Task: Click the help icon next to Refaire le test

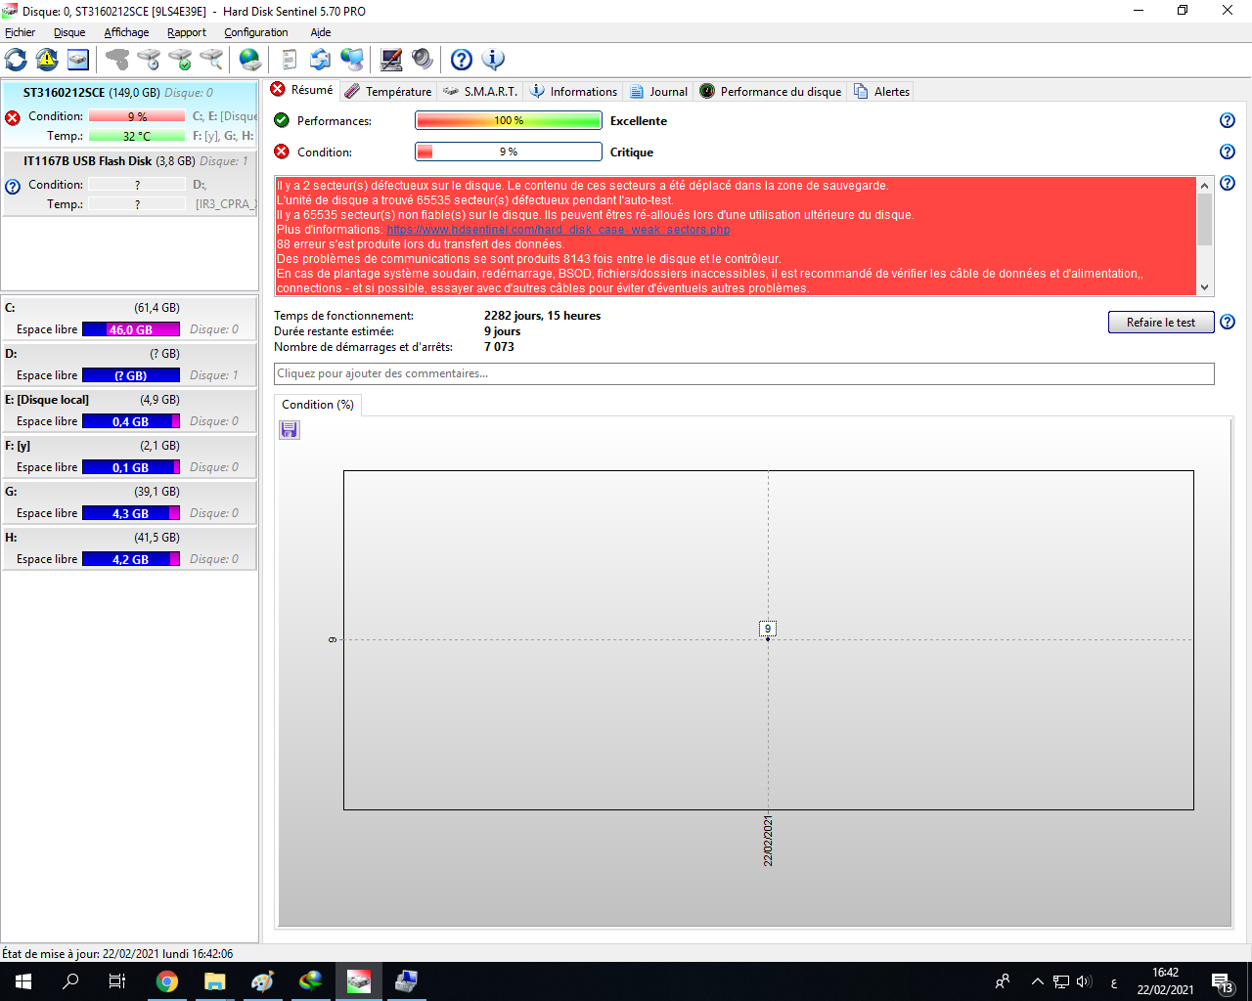Action: [1228, 322]
